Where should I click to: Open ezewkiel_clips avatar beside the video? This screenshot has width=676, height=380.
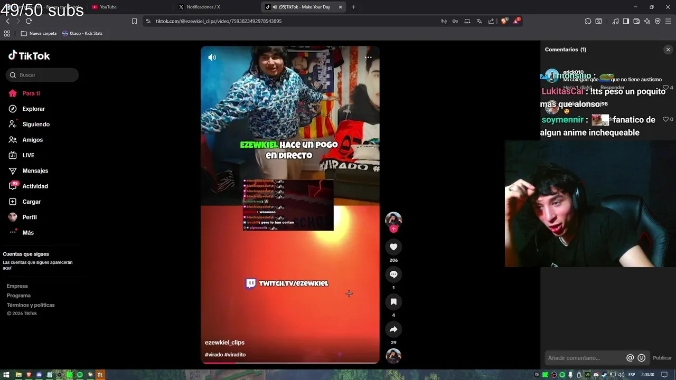coord(393,220)
